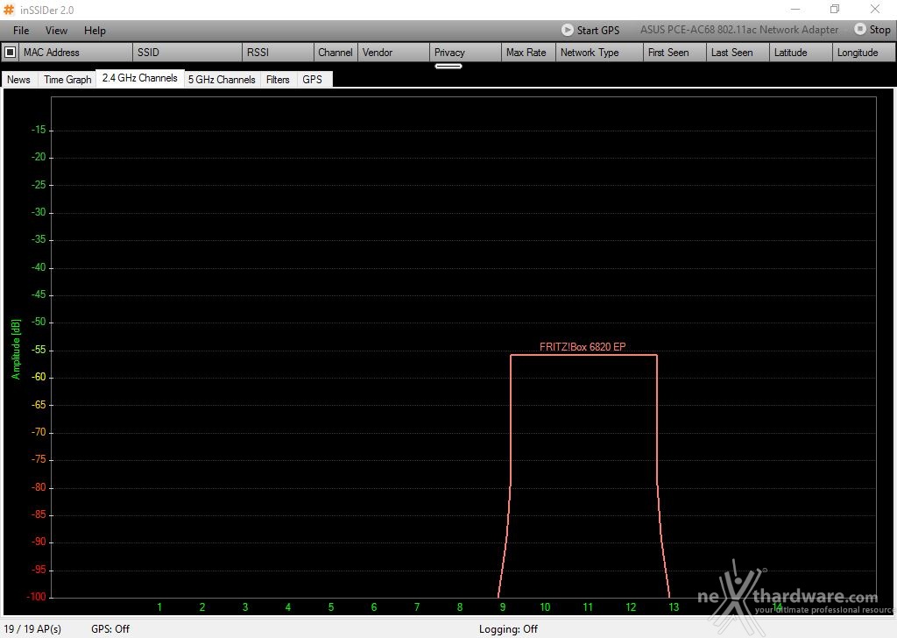Open the Help menu
Image resolution: width=897 pixels, height=638 pixels.
click(95, 31)
